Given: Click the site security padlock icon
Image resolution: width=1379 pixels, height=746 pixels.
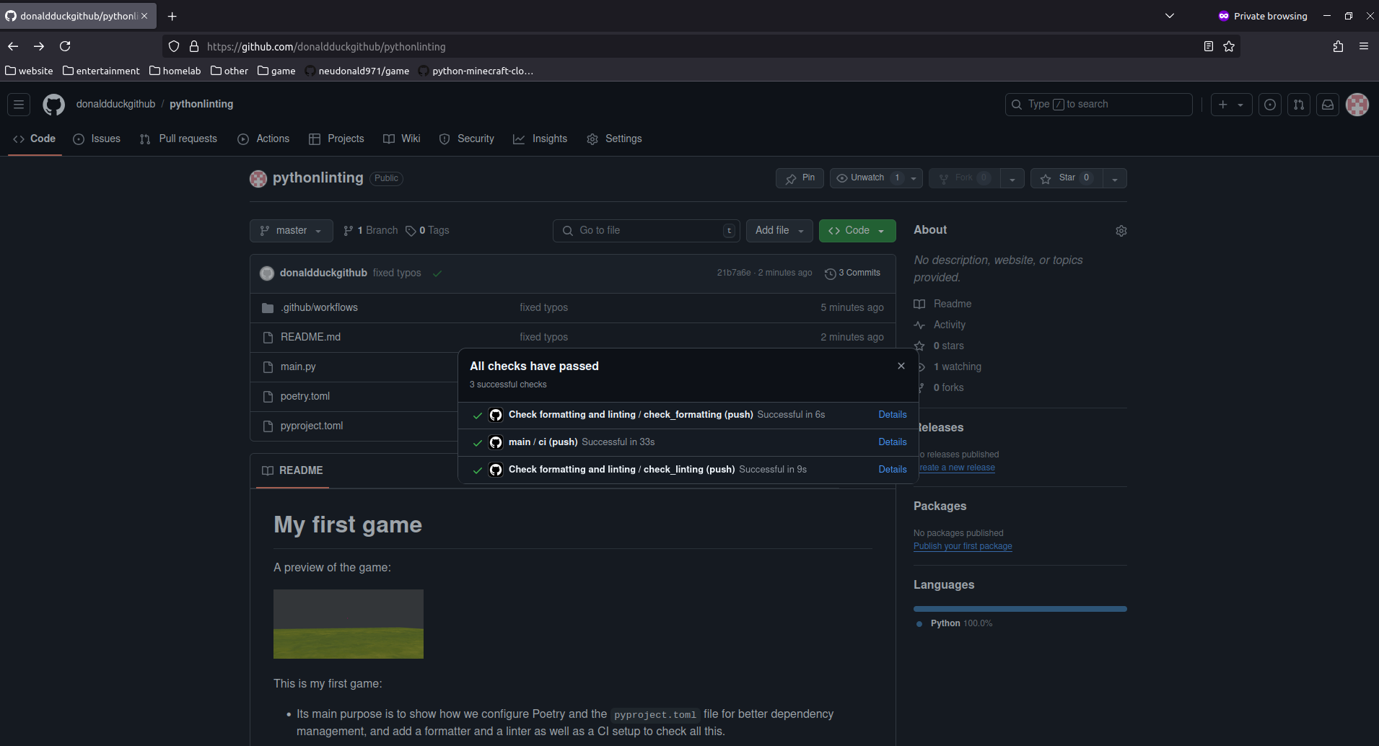Looking at the screenshot, I should point(194,46).
